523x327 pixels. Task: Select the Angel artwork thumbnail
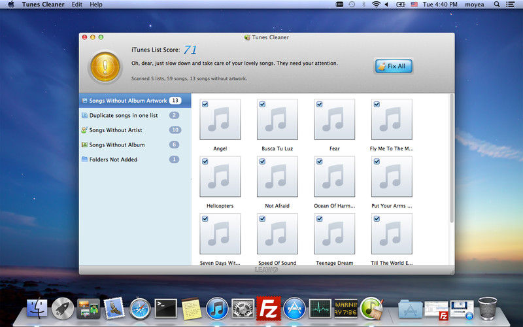[220, 120]
